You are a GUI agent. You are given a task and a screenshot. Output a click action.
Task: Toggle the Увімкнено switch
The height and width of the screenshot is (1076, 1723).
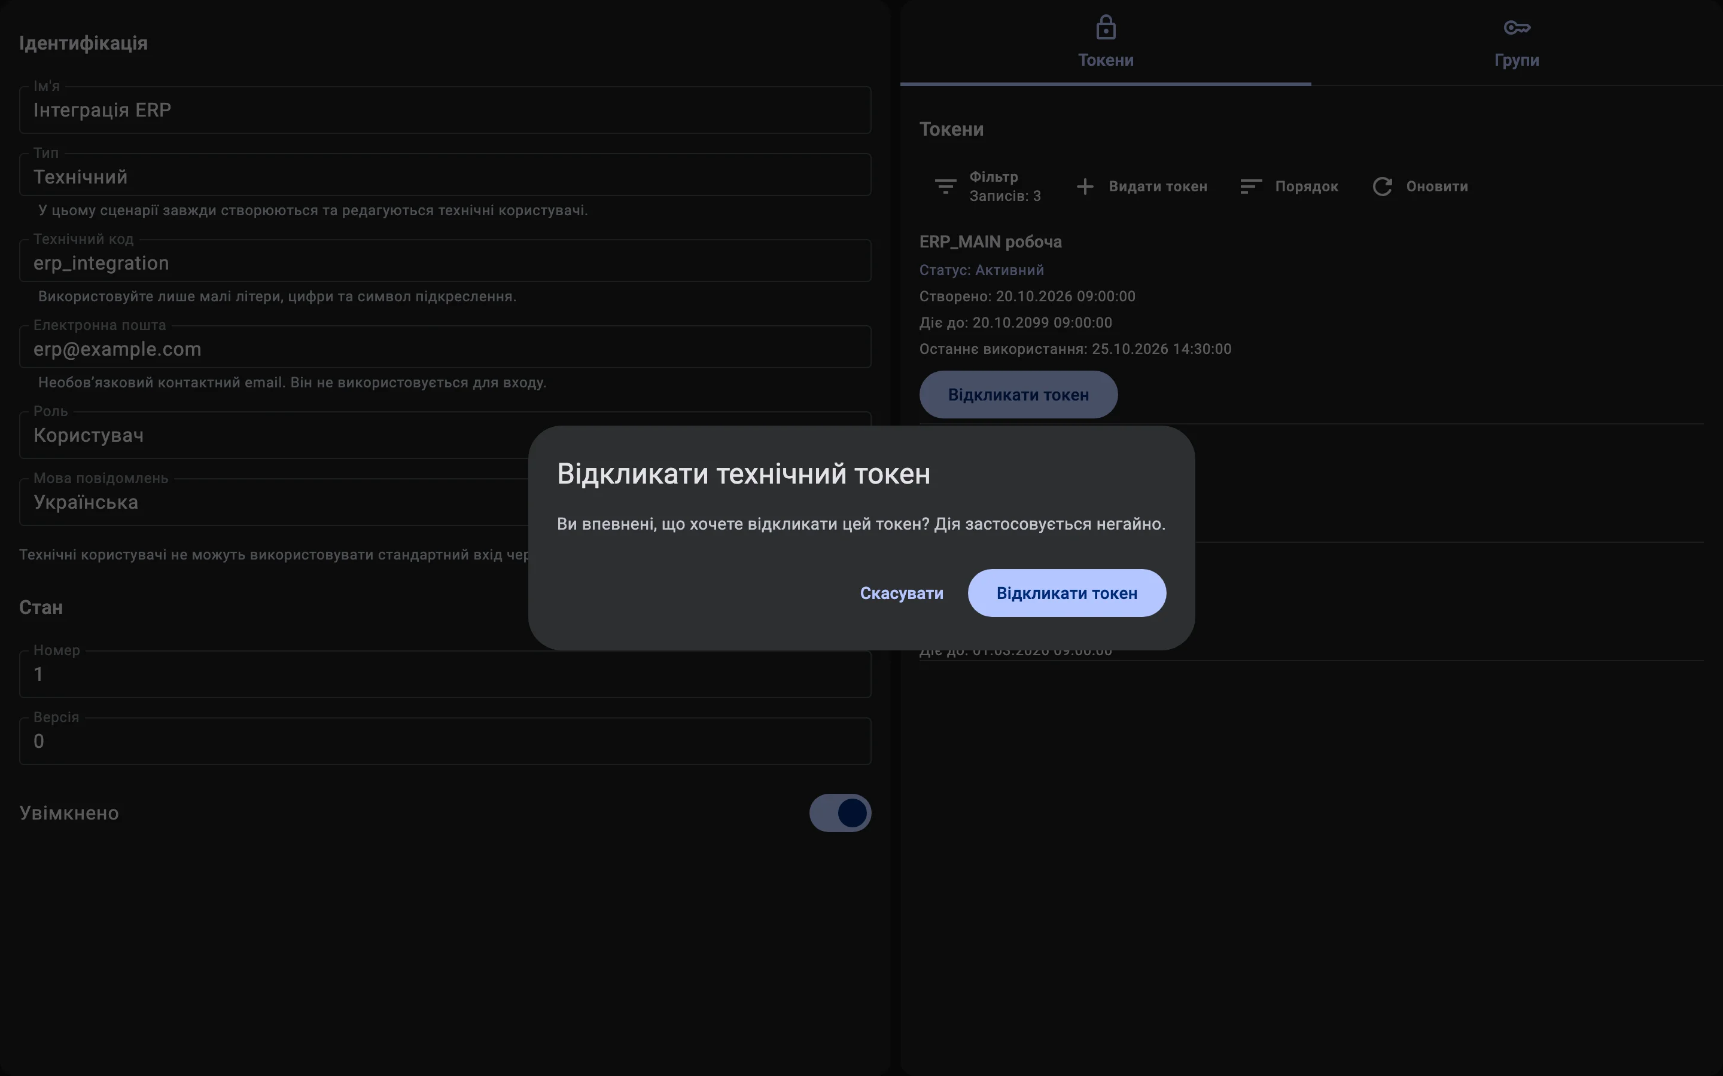pos(840,813)
